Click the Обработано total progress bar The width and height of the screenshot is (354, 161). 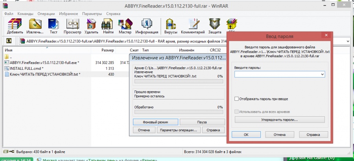pyautogui.click(x=179, y=112)
